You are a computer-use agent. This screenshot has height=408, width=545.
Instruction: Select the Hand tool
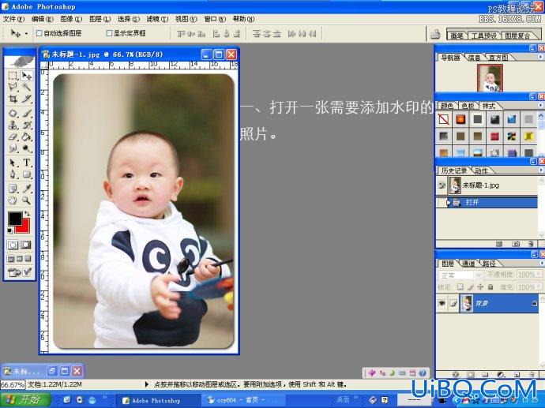13,200
